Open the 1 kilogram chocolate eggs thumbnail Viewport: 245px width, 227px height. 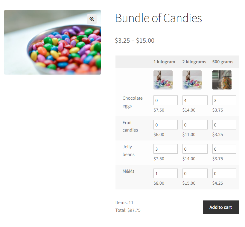pyautogui.click(x=163, y=80)
